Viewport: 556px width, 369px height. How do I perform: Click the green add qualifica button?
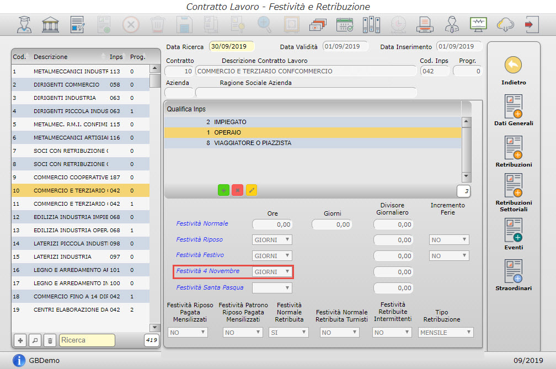[x=223, y=190]
